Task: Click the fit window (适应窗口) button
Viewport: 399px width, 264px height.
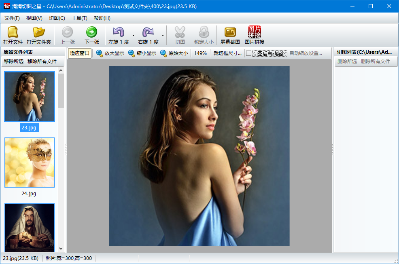Action: [x=80, y=53]
